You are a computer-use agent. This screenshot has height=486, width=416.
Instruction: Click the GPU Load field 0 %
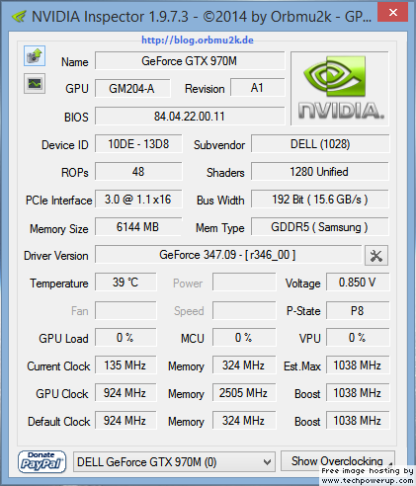[125, 338]
